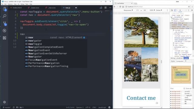Open the 100% zoom dropdown in device toolbar
The image size is (194, 109).
152,10
